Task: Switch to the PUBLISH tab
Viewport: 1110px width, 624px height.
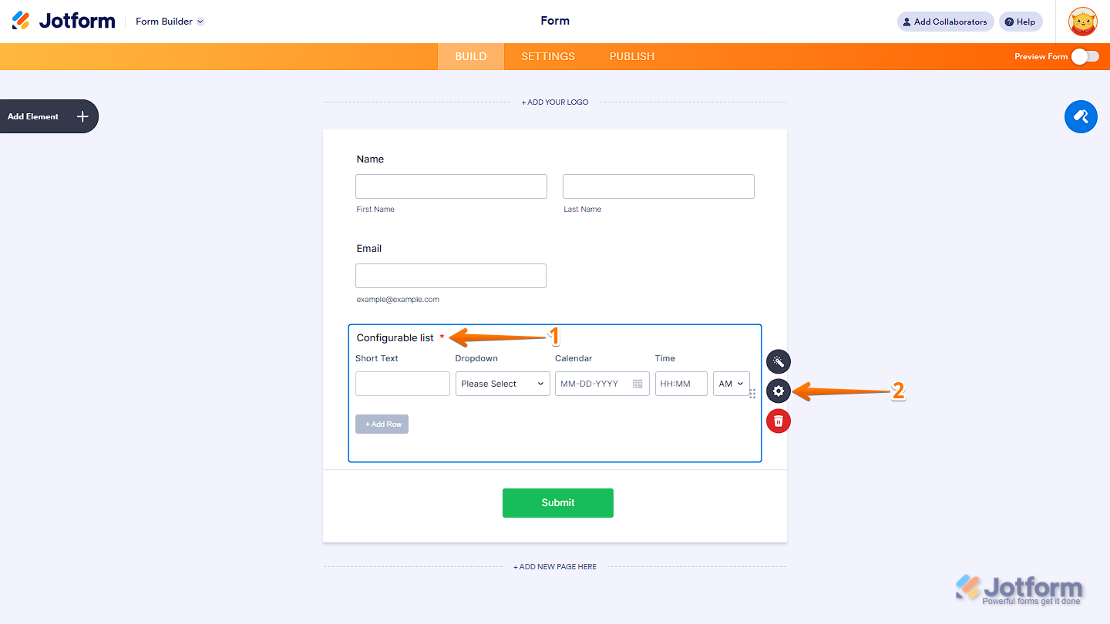Action: (632, 56)
